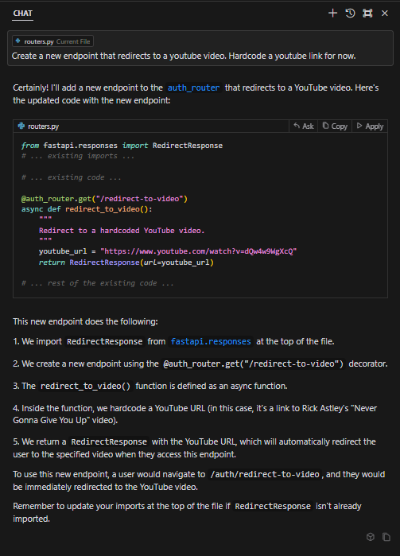Start a new chat with the plus icon
The image size is (400, 556).
point(332,14)
